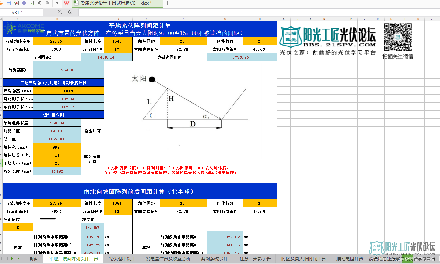Click the Name Box showing AB17
The image size is (440, 264).
[x=20, y=13]
